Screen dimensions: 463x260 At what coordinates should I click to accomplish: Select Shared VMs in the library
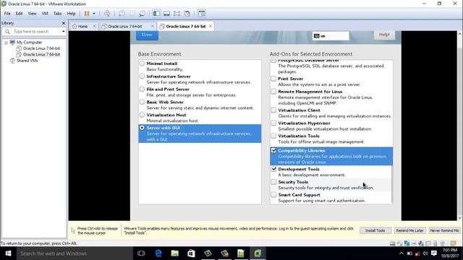[27, 61]
